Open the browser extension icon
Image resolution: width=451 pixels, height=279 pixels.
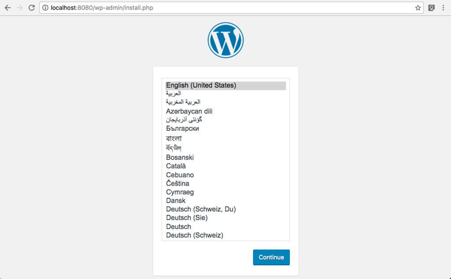432,8
